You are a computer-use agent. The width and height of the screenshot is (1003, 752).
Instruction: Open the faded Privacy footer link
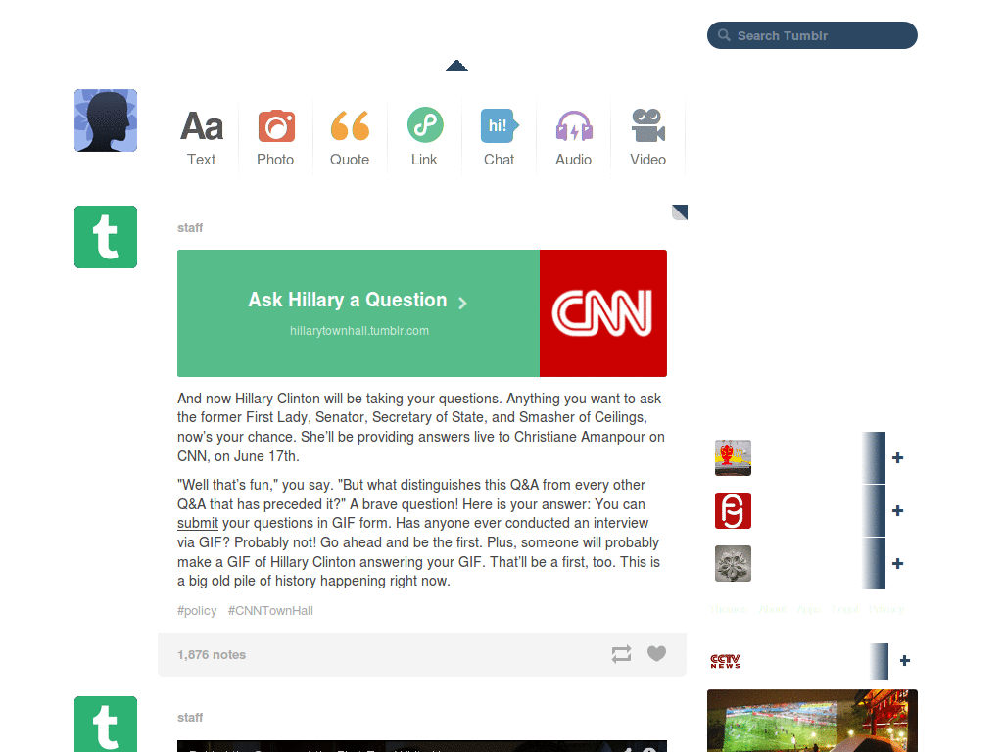pos(886,609)
